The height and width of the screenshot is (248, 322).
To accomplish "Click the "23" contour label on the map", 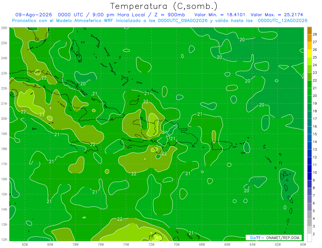I will click(x=42, y=115).
